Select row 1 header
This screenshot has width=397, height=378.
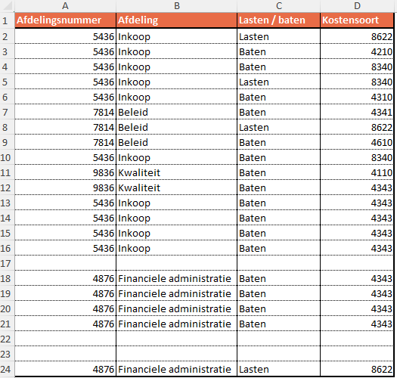[7, 20]
